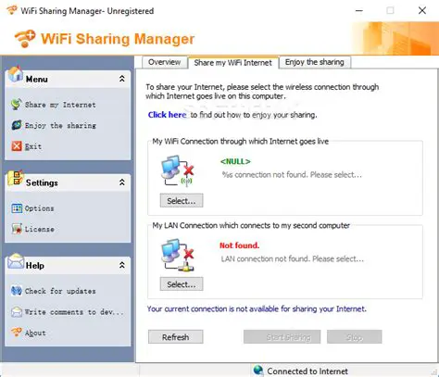Image resolution: width=439 pixels, height=377 pixels.
Task: Click the Connected to Internet globe icon
Action: pos(258,371)
